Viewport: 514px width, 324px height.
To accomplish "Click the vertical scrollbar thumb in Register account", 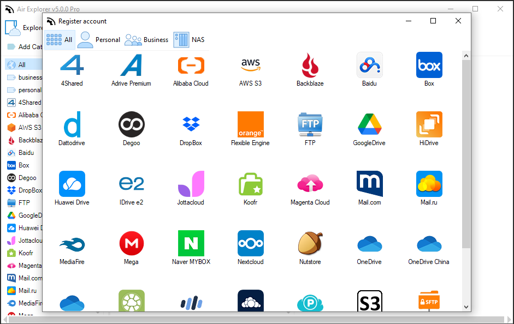I will point(466,154).
